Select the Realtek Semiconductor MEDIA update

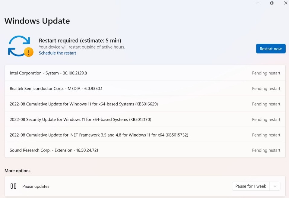tap(56, 88)
